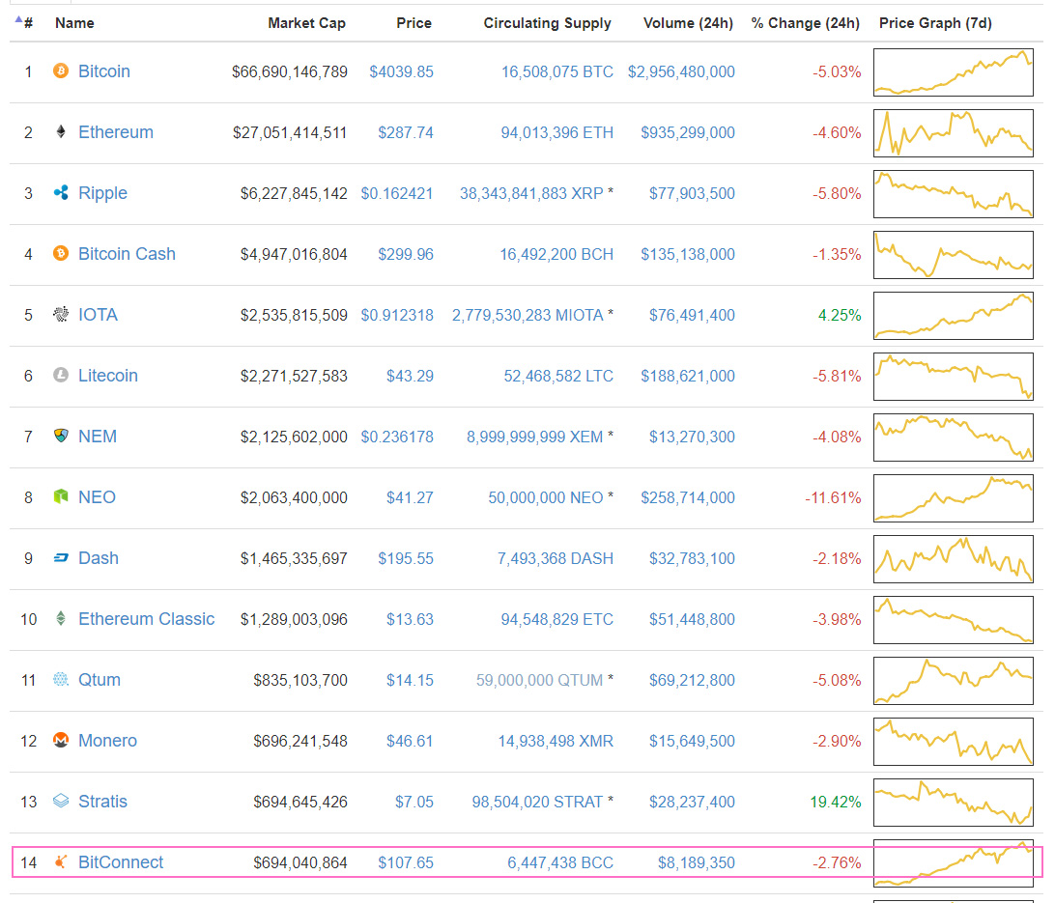
Task: Click supply 2,779,530,283 MIOTA
Action: tap(527, 316)
